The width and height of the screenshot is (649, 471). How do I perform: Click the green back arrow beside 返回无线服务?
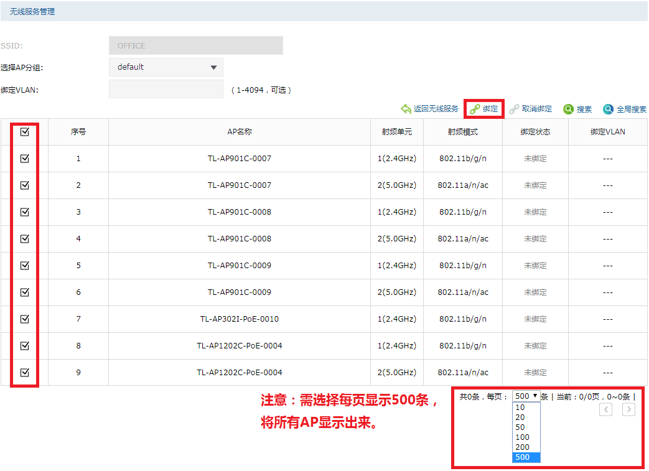pyautogui.click(x=405, y=108)
